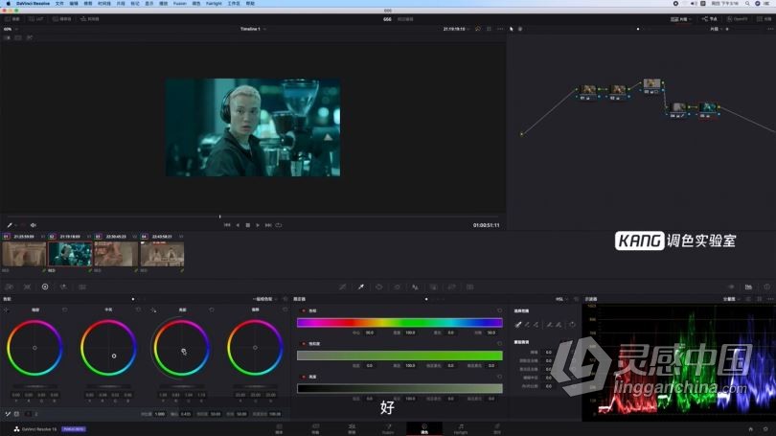
Task: Jump to the last frame
Action: click(267, 225)
